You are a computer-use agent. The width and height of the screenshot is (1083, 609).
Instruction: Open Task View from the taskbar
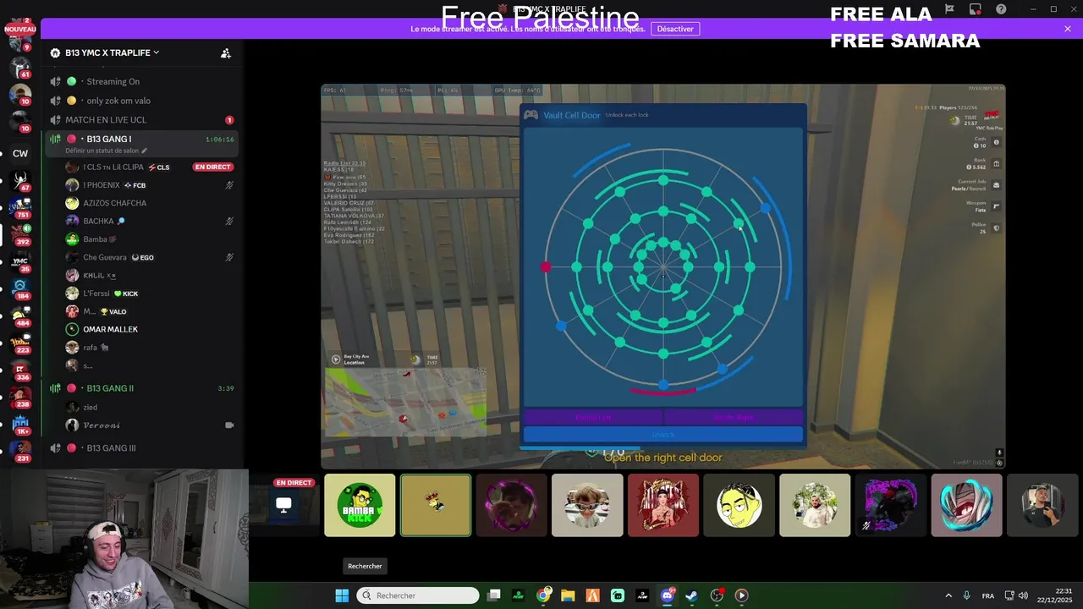point(494,595)
